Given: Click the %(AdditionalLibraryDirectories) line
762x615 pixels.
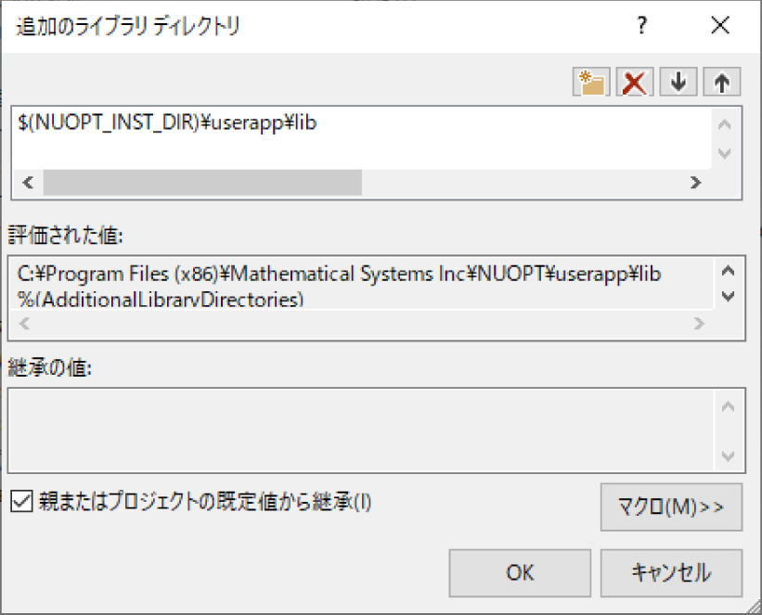Looking at the screenshot, I should coord(161,300).
